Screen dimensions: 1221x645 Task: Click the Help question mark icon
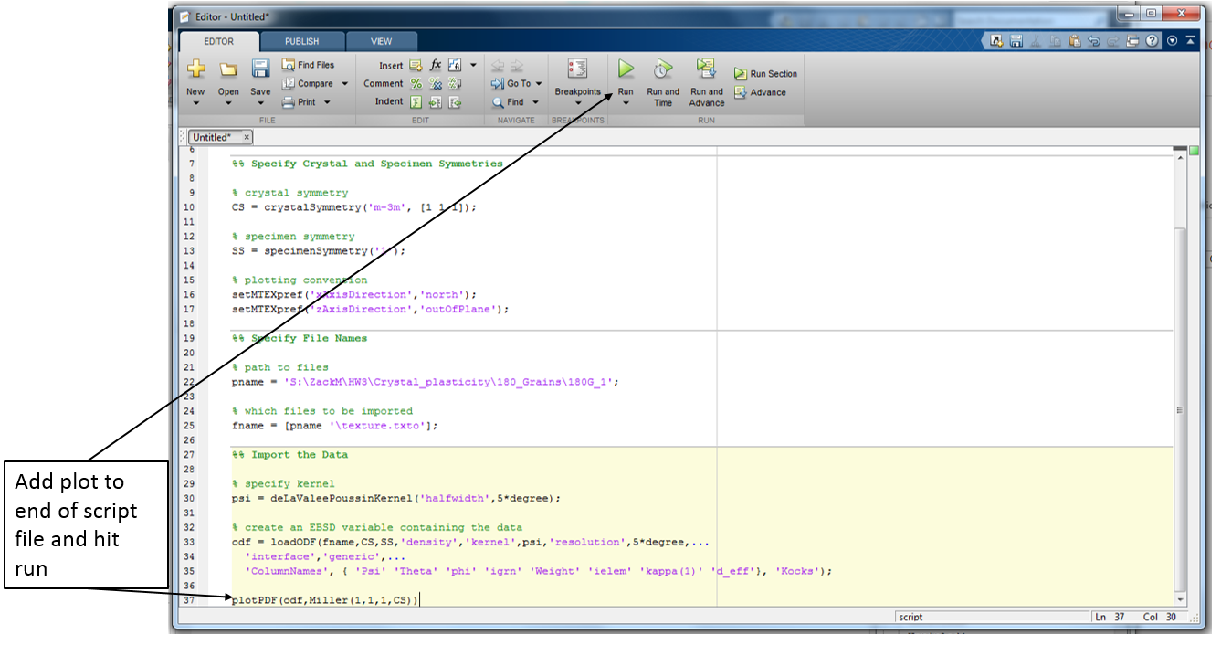point(1153,41)
